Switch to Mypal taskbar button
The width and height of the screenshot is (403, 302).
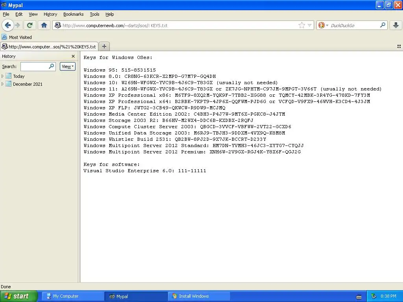(x=136, y=296)
